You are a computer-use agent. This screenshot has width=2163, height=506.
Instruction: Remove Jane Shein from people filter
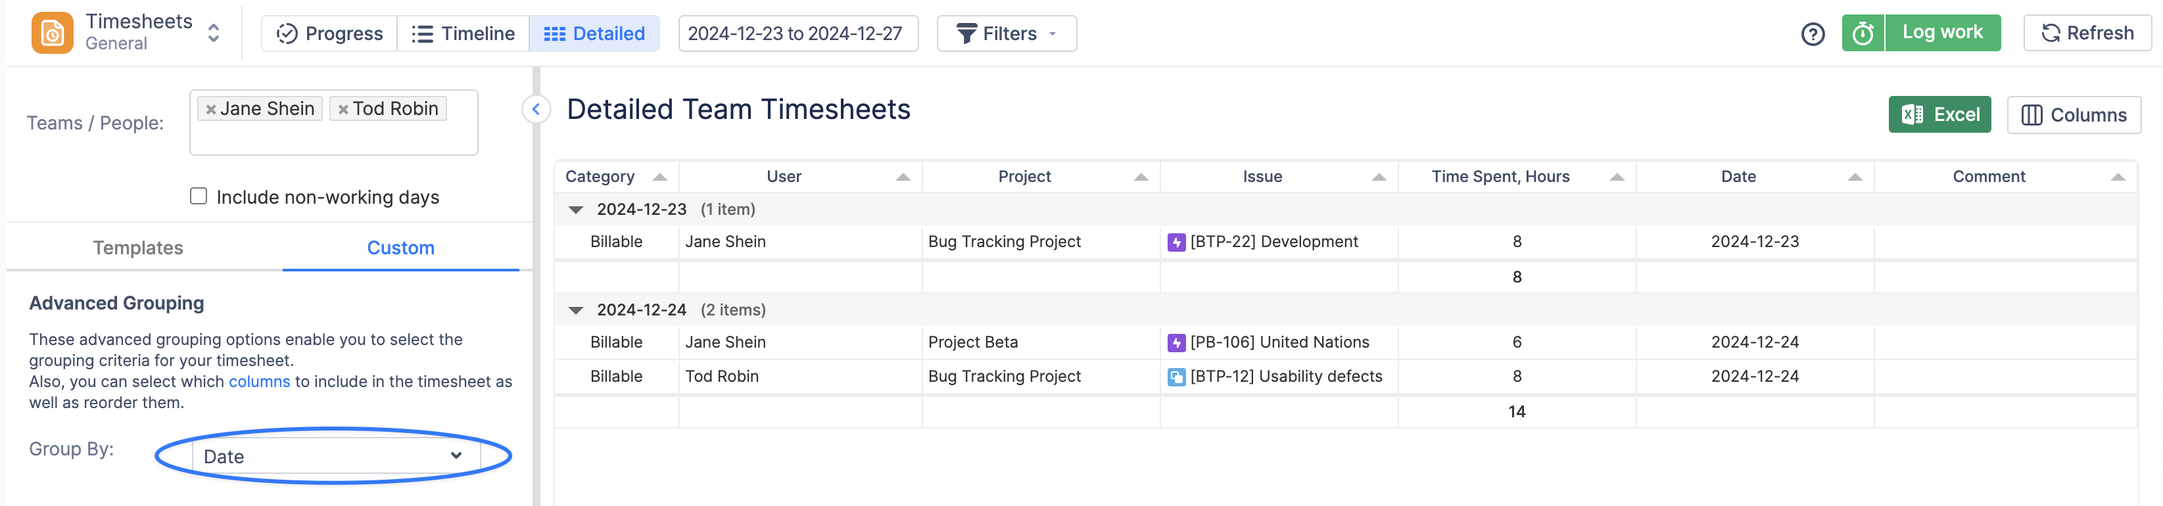click(211, 109)
